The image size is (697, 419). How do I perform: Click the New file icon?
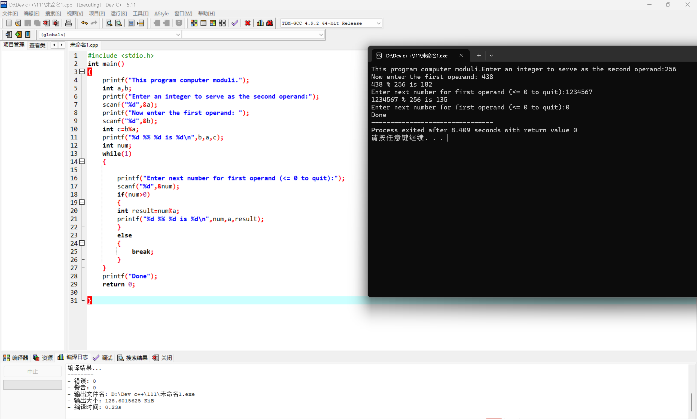point(9,23)
